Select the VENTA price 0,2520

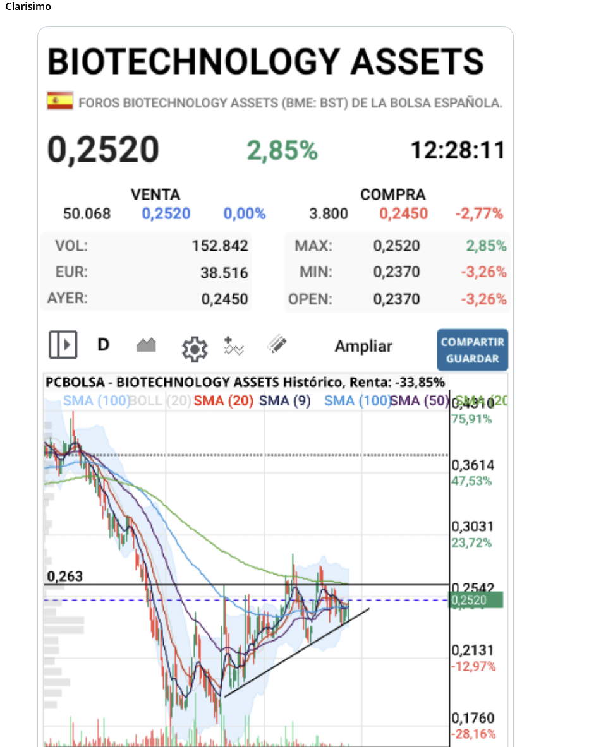click(166, 213)
